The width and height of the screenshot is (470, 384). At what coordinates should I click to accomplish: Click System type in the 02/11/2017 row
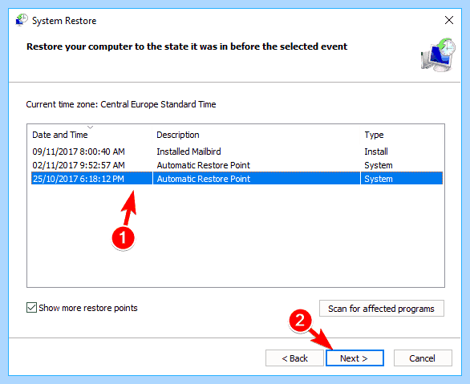coord(379,165)
